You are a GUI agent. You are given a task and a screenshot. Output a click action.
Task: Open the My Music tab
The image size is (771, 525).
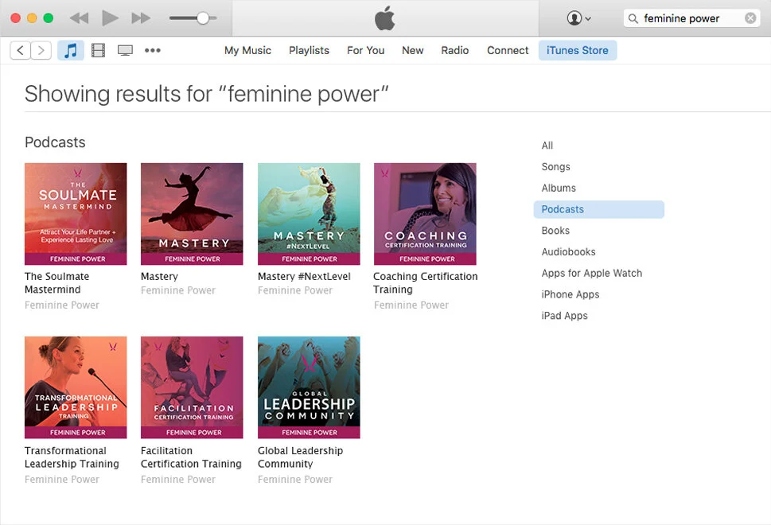[x=247, y=50]
